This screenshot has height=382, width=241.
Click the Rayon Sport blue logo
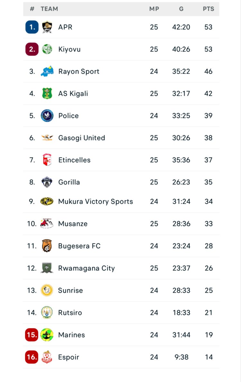pyautogui.click(x=47, y=71)
